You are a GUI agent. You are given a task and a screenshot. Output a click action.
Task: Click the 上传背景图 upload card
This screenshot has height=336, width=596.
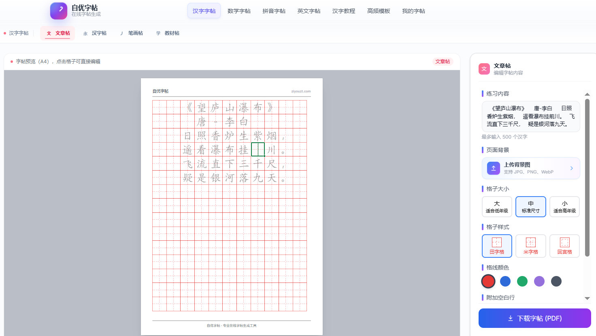(531, 168)
